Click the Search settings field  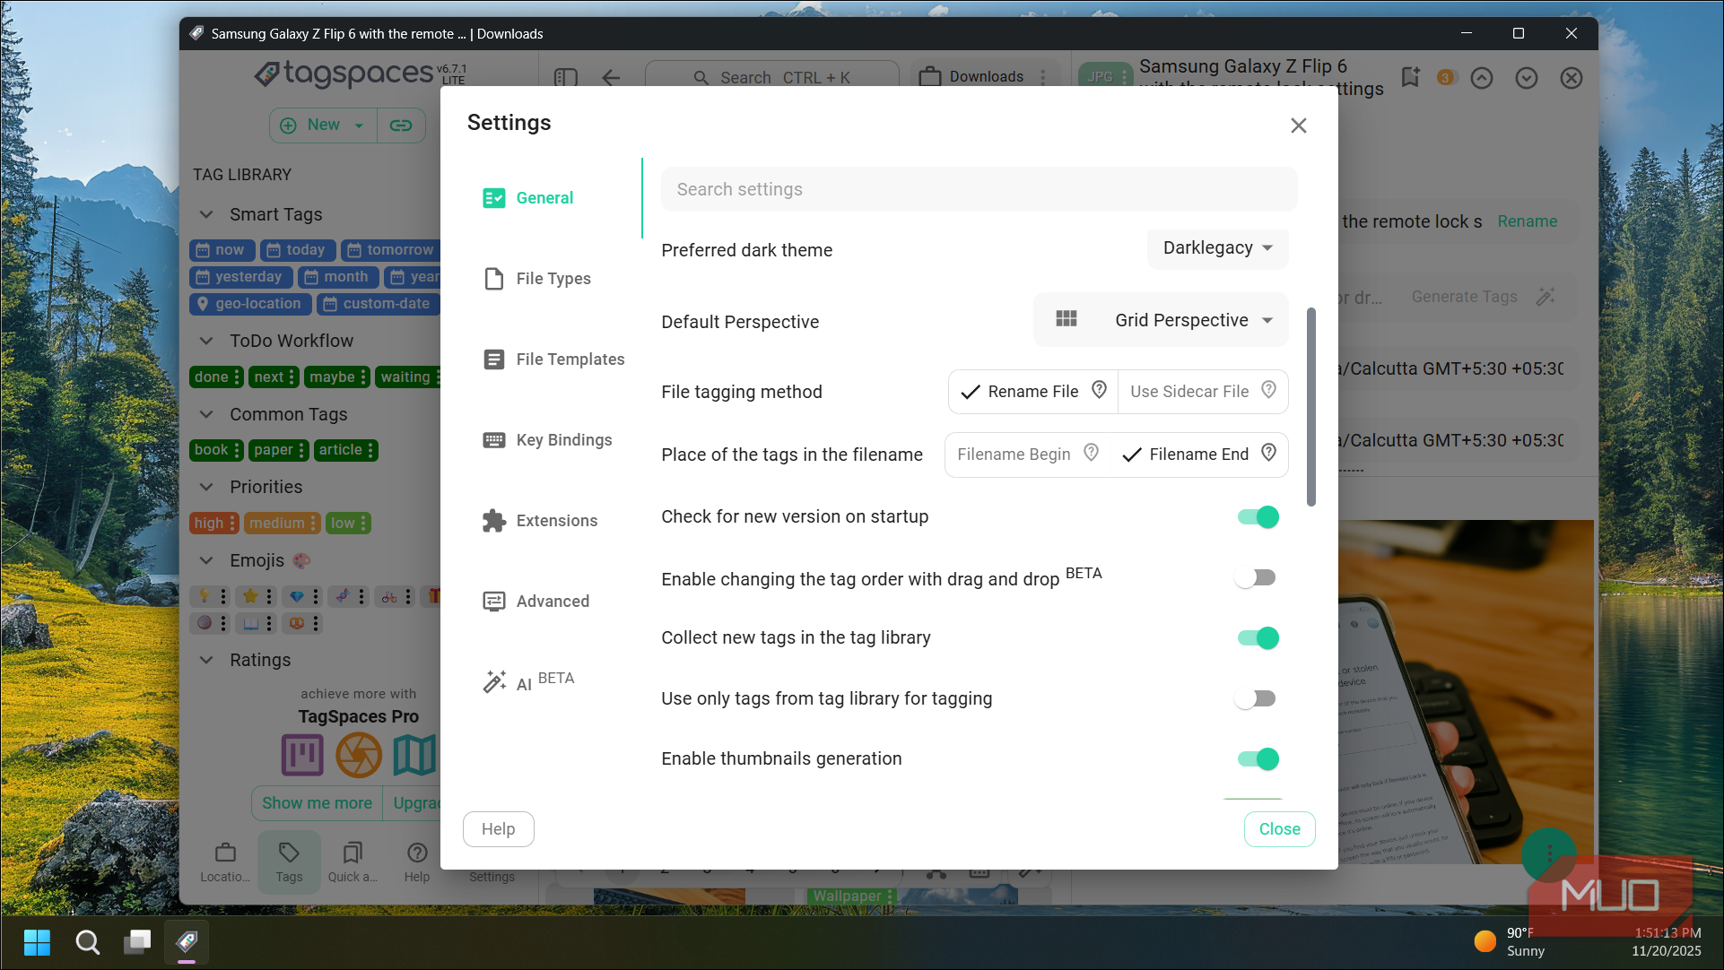[979, 189]
